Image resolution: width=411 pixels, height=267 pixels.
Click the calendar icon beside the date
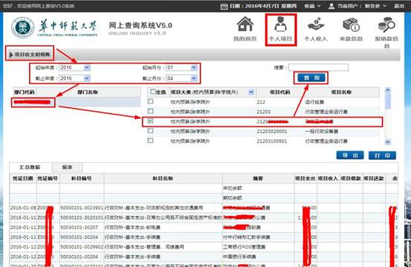(x=224, y=6)
